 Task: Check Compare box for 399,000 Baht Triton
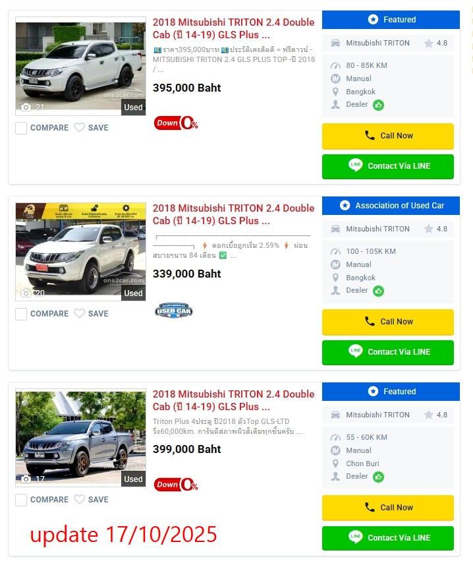21,500
